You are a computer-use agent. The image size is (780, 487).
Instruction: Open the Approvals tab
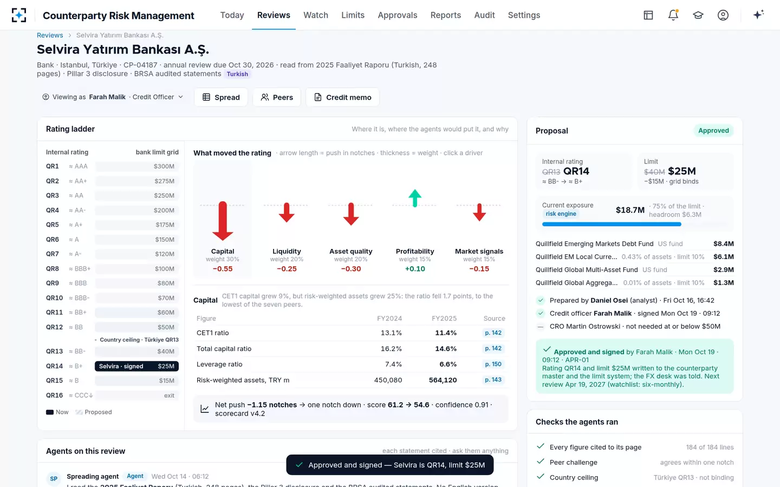pos(398,15)
